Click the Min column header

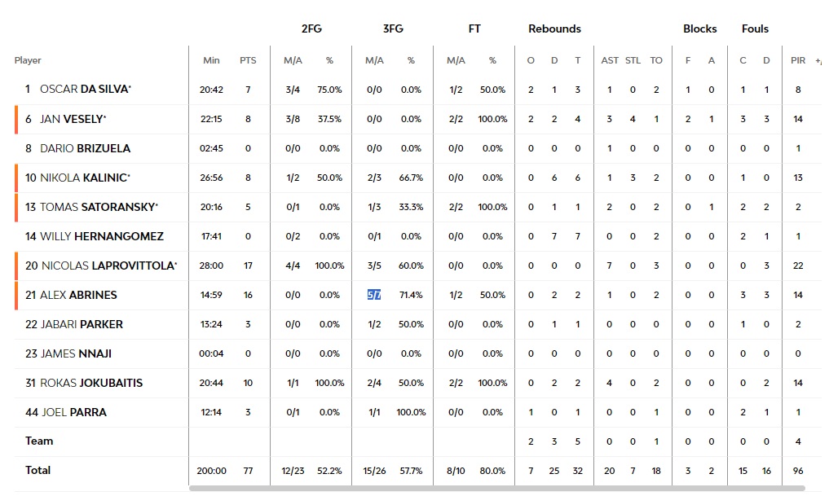(x=211, y=60)
